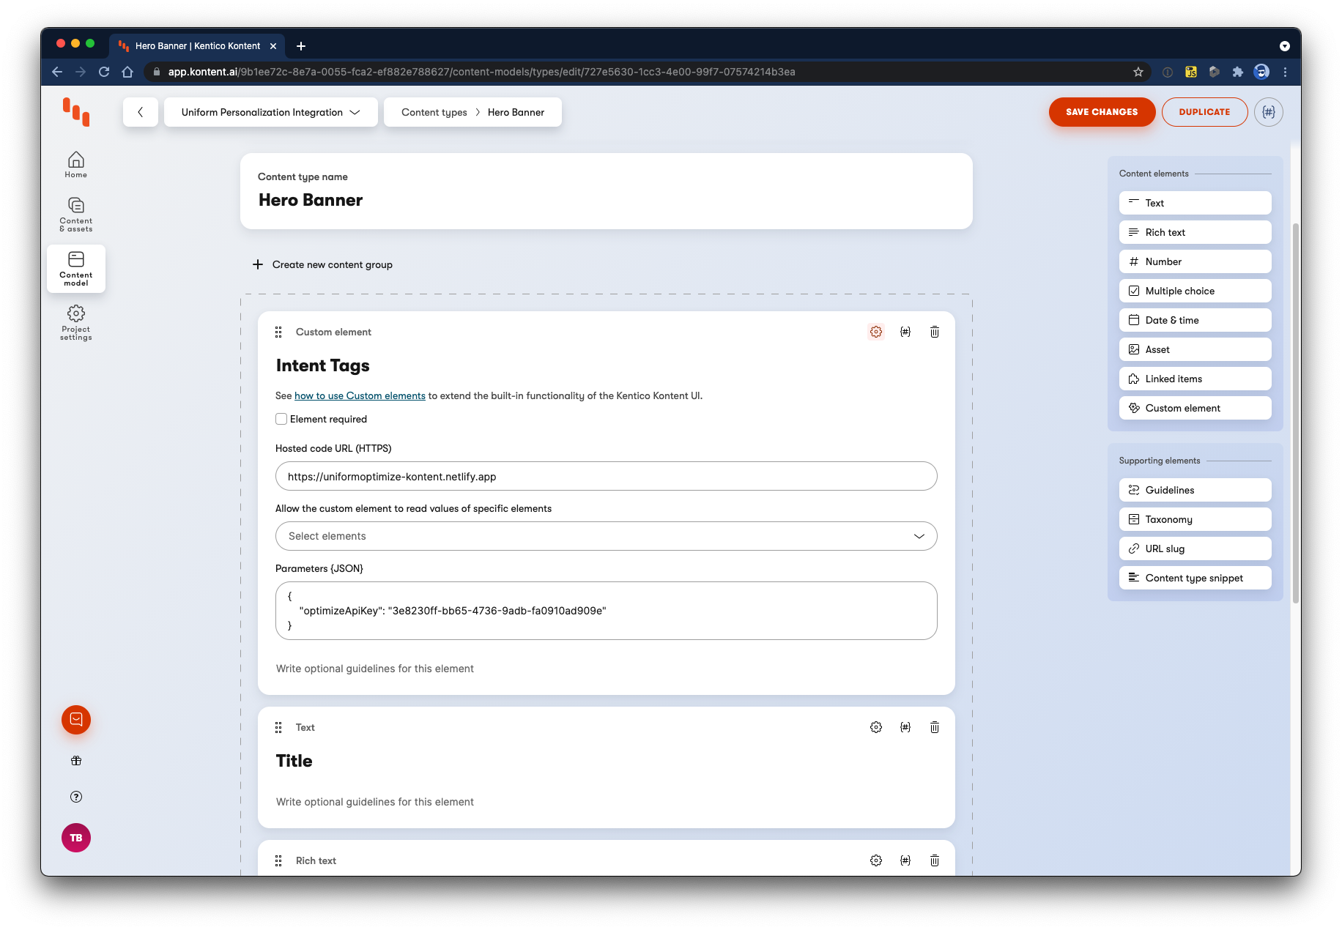Toggle the Element required checkbox
The width and height of the screenshot is (1342, 930).
pyautogui.click(x=281, y=419)
